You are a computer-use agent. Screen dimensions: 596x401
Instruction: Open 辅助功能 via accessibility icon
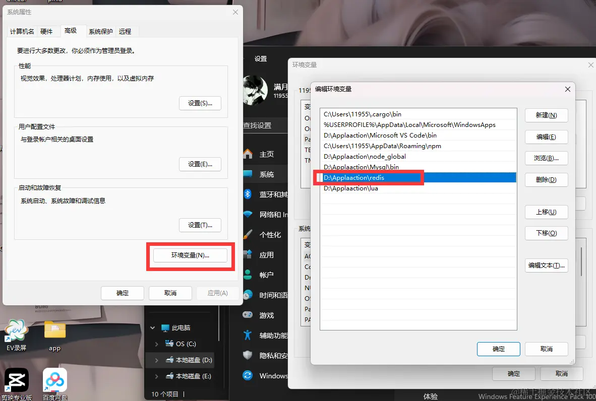click(x=248, y=335)
